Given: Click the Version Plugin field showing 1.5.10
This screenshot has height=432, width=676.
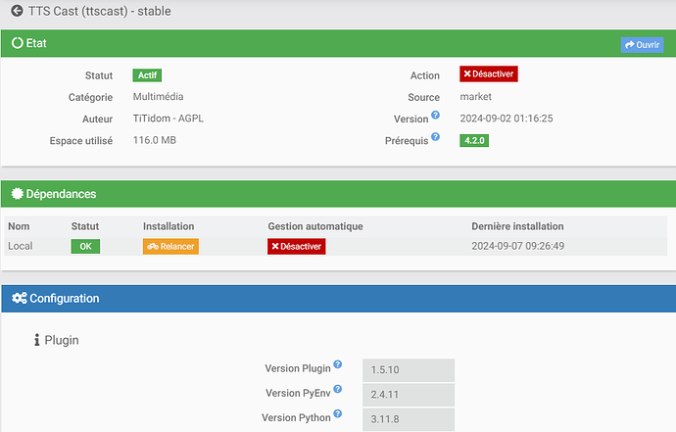Looking at the screenshot, I should [x=409, y=370].
